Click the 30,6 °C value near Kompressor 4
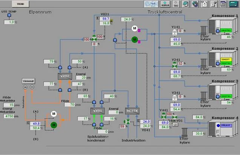This screenshot has width=240, height=155. [x=198, y=133]
